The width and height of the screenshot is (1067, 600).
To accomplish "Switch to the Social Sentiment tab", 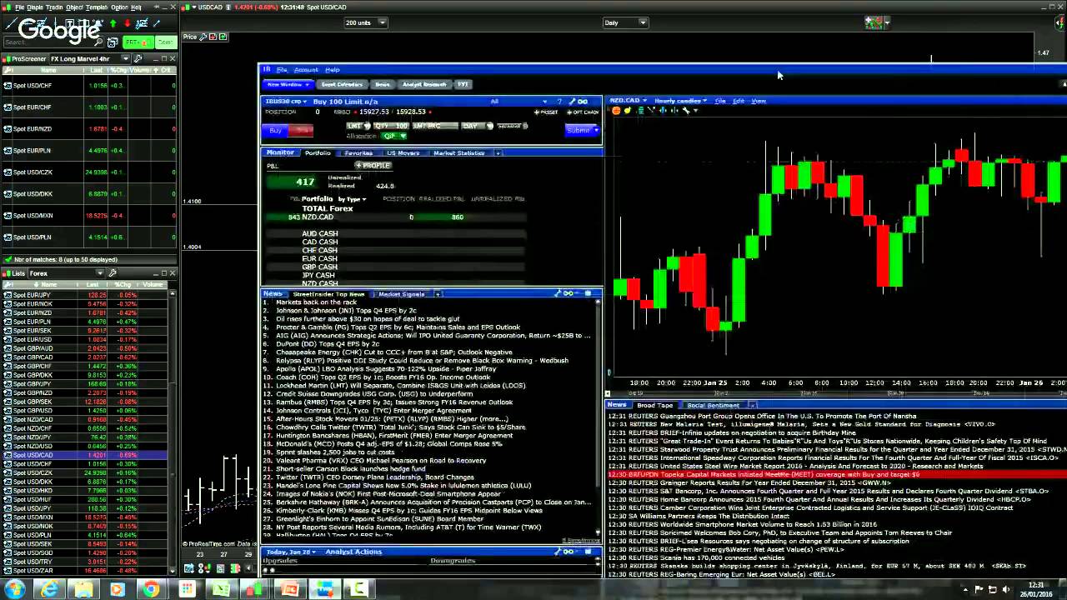I will pyautogui.click(x=713, y=405).
